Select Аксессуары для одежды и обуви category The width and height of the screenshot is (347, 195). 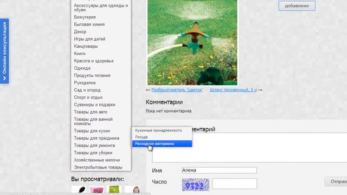[101, 8]
